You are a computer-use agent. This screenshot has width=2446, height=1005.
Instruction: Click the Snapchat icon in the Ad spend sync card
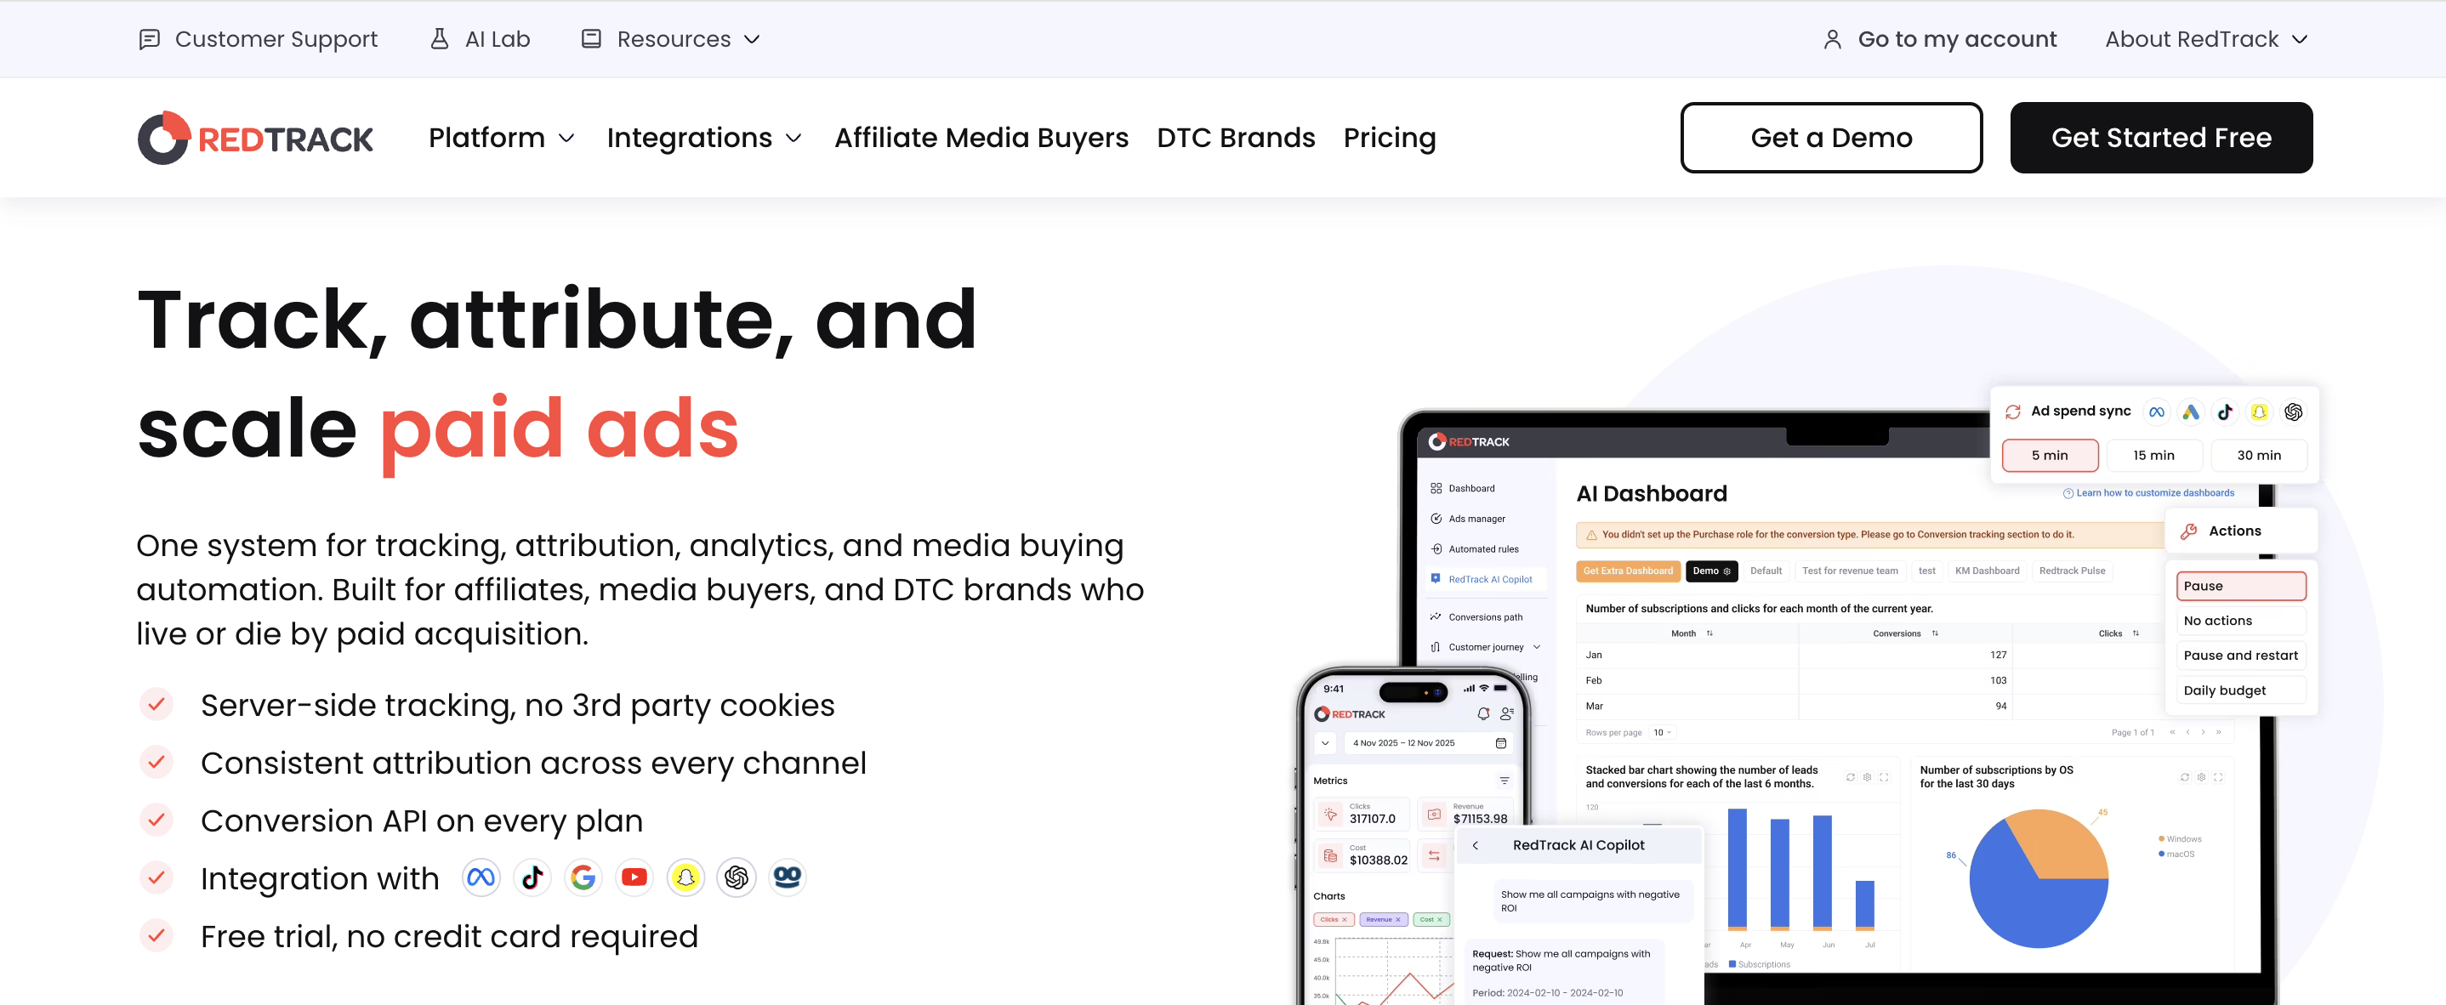coord(2259,412)
